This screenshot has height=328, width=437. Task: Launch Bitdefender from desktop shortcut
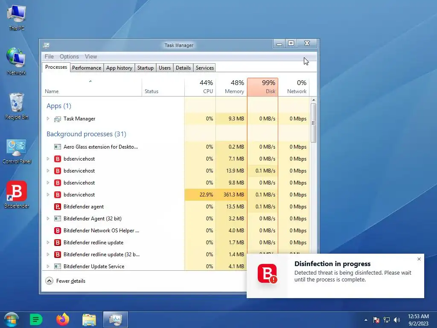(17, 195)
